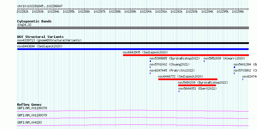The image size is (257, 129).
Task: Click ruler position 102290k
Action: click(146, 11)
